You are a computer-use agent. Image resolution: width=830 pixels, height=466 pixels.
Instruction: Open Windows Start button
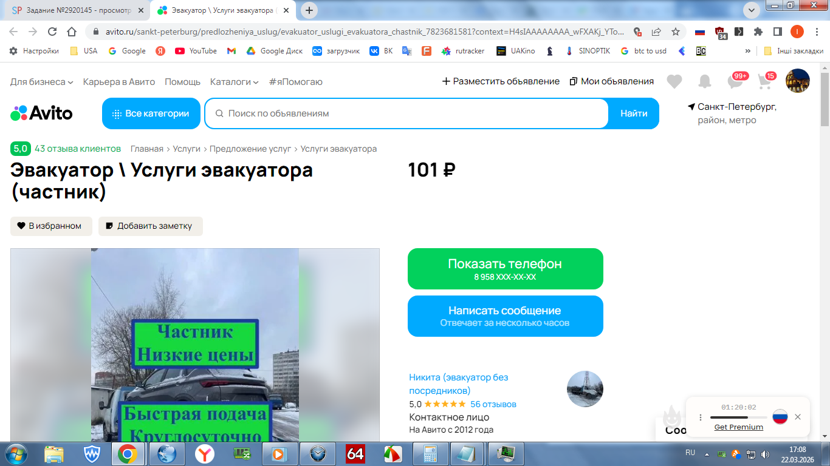click(x=16, y=454)
